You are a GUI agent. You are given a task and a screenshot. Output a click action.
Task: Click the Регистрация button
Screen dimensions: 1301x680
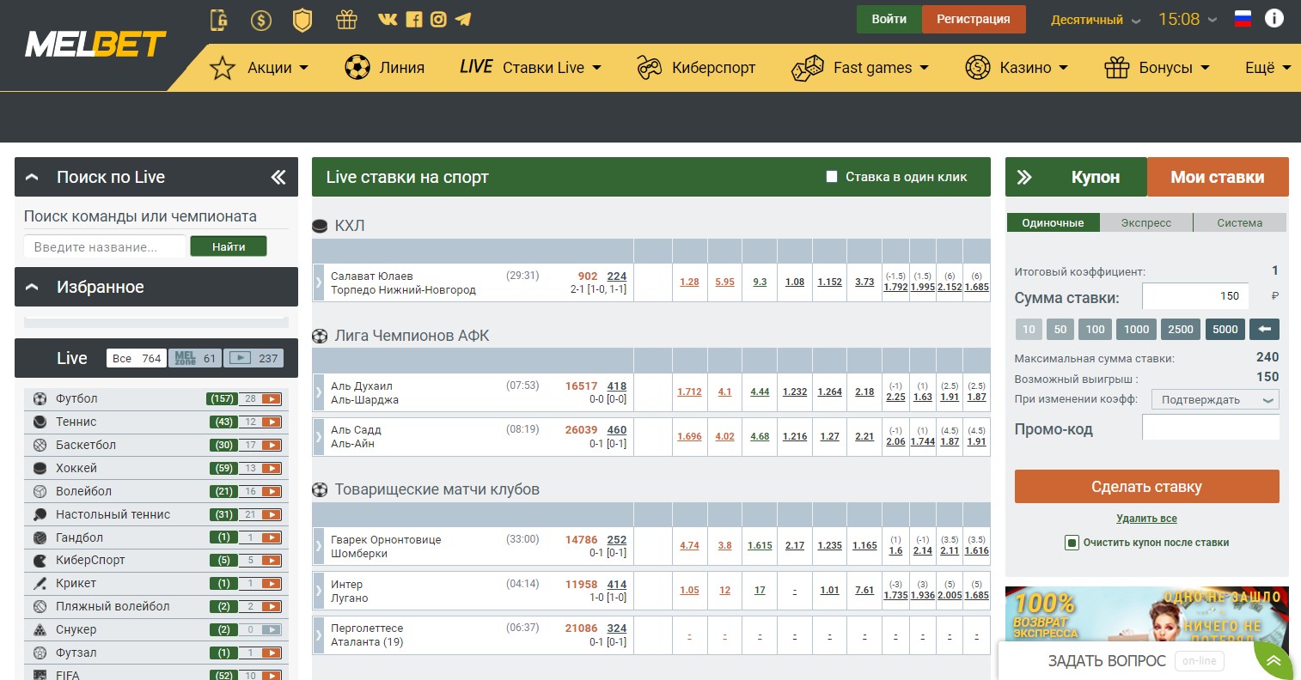click(974, 19)
